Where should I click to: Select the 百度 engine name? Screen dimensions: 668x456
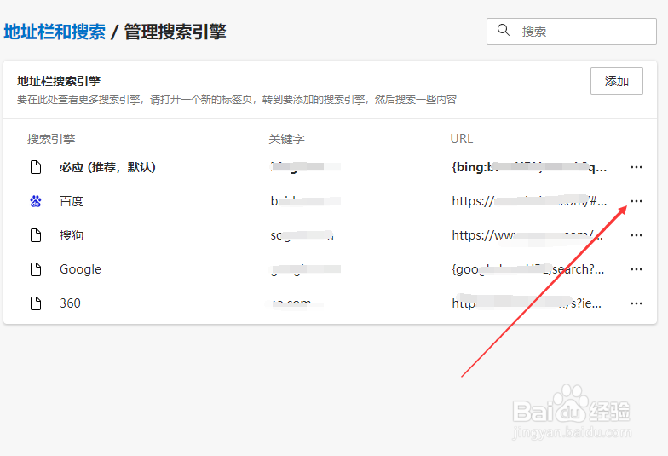[x=72, y=201]
